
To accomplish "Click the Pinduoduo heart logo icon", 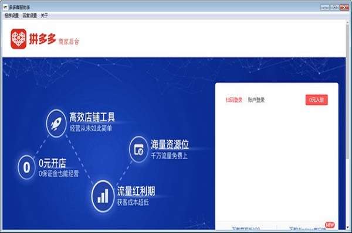I will pos(18,39).
